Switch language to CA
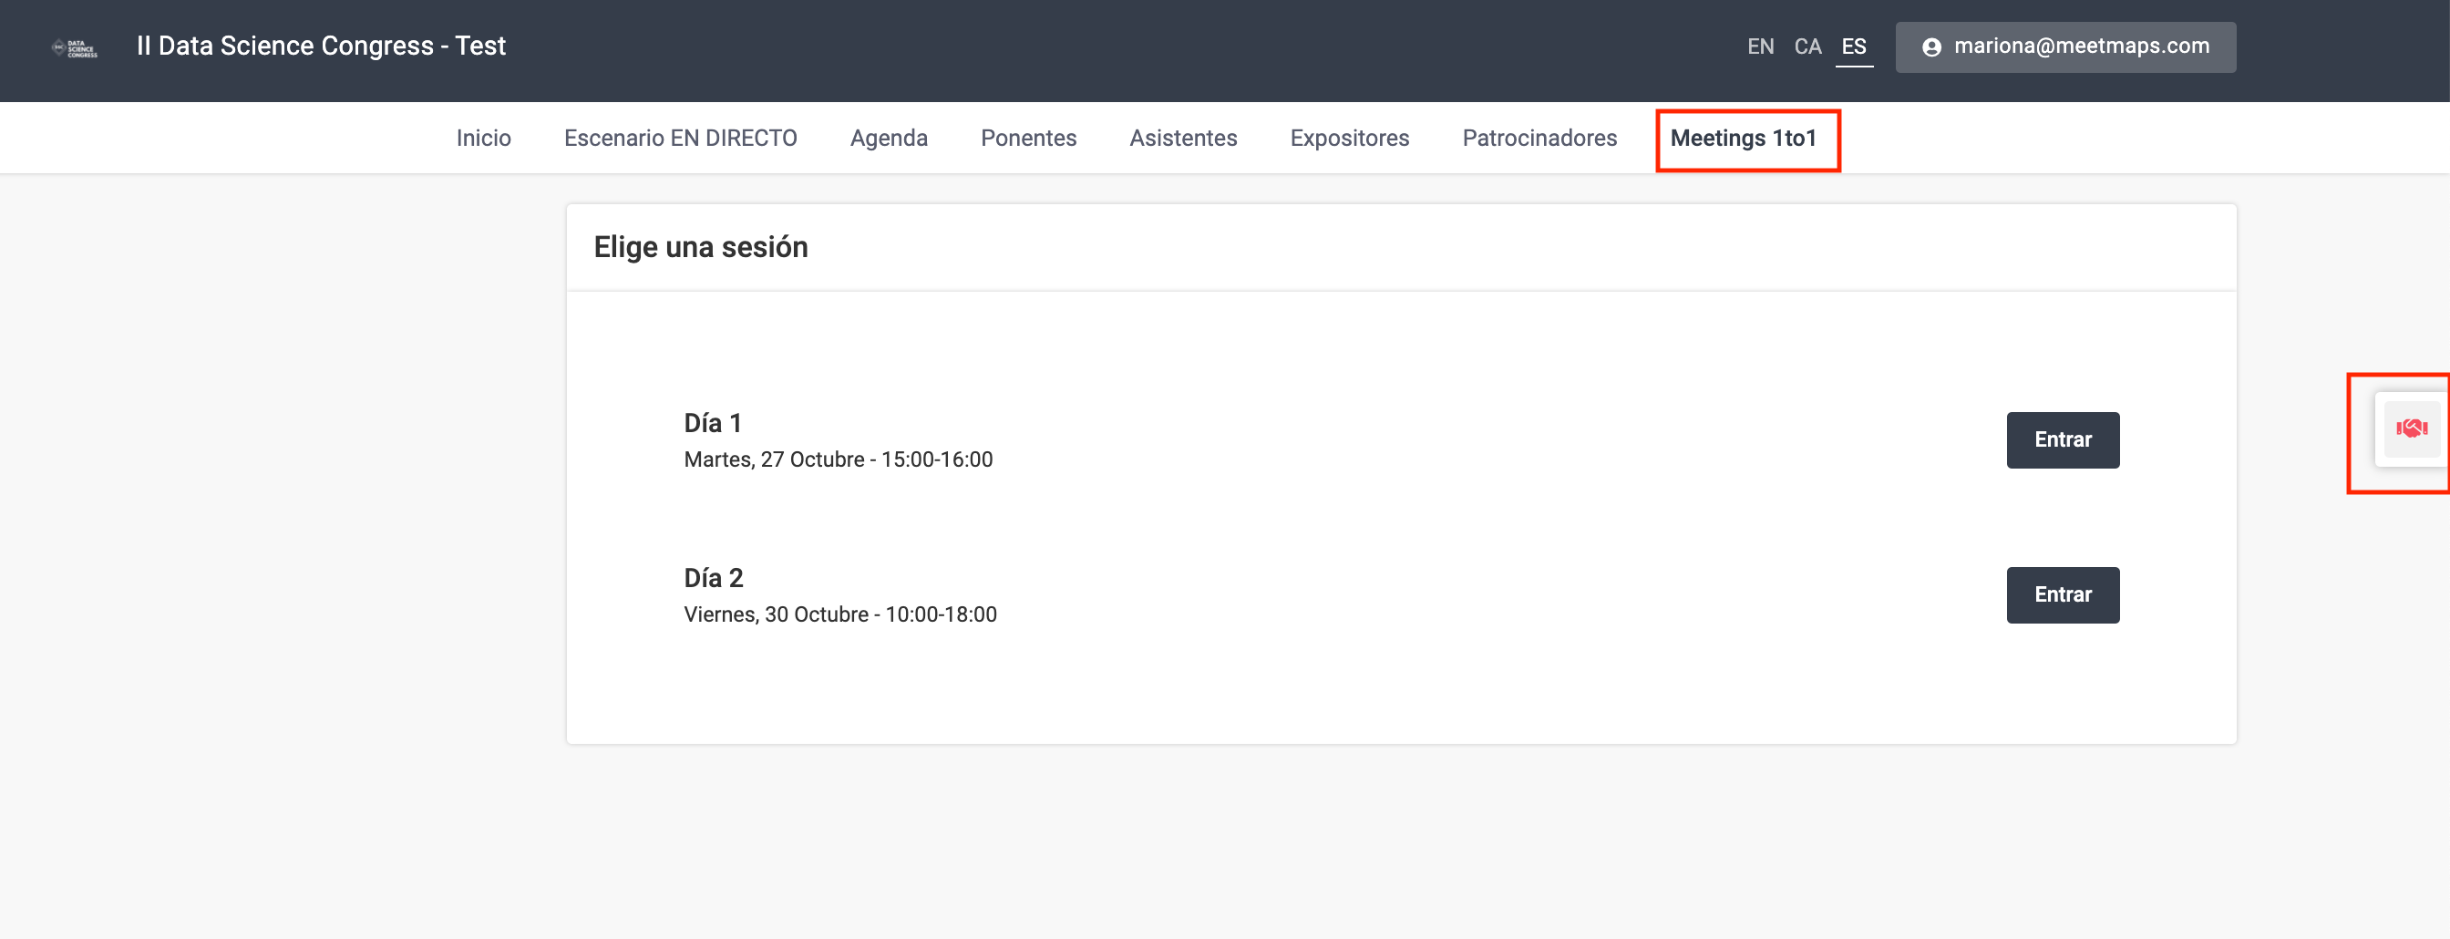Viewport: 2450px width, 939px height. point(1807,46)
